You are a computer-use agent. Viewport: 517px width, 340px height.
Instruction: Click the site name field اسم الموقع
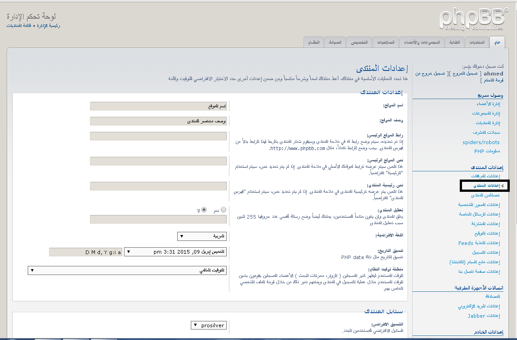[158, 106]
